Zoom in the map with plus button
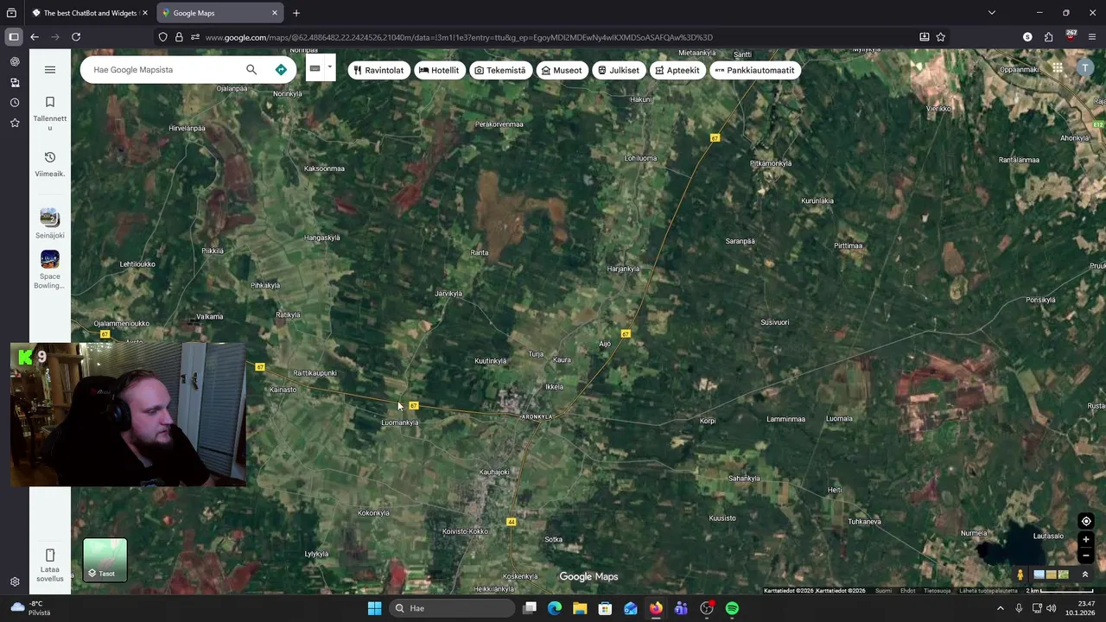The width and height of the screenshot is (1106, 622). (1086, 540)
